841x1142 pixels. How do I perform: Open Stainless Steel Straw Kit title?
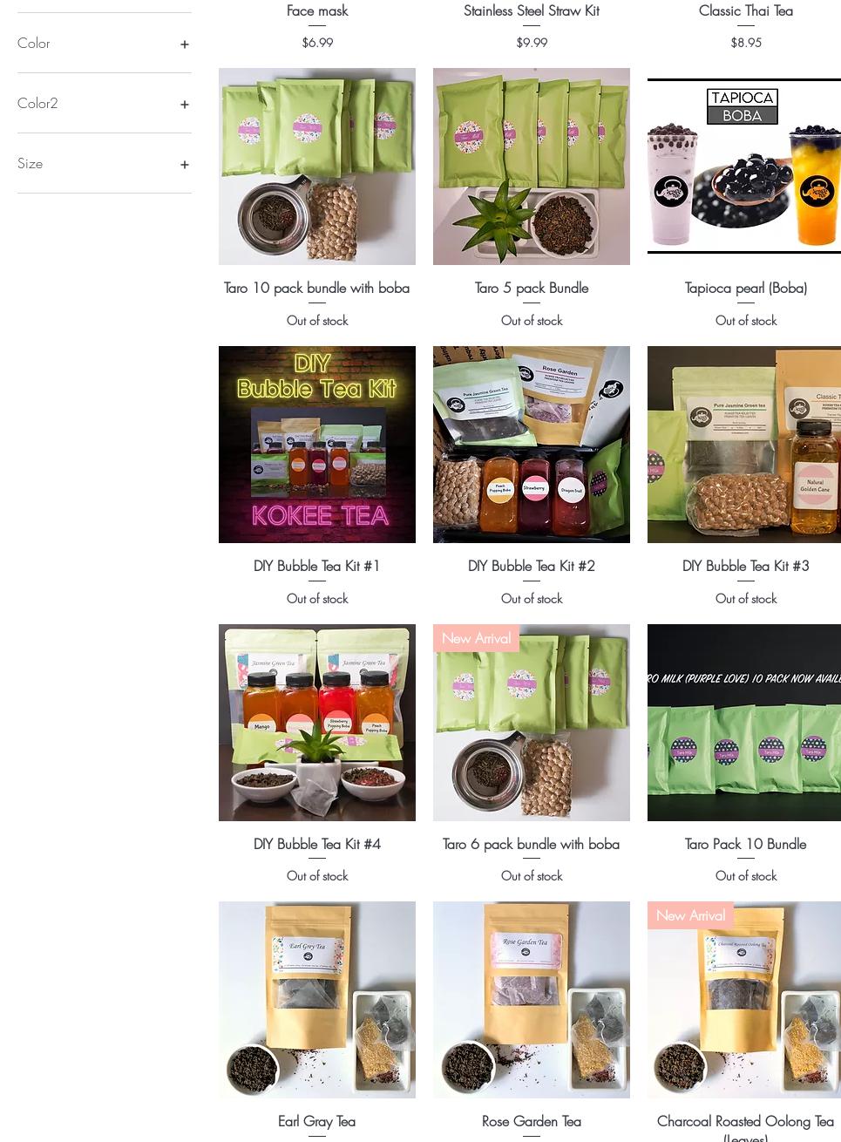(532, 10)
